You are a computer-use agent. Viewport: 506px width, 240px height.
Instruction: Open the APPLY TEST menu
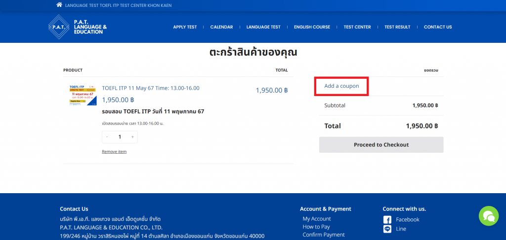185,27
